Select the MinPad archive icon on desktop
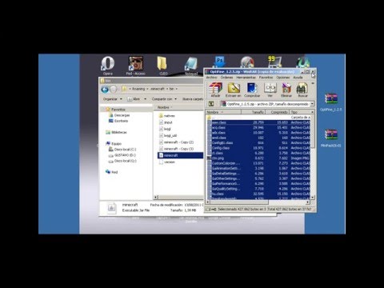Viewport: 384px width, 288px height. [331, 138]
